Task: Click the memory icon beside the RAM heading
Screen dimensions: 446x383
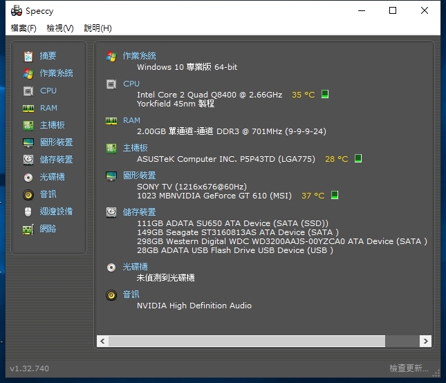Action: 111,121
